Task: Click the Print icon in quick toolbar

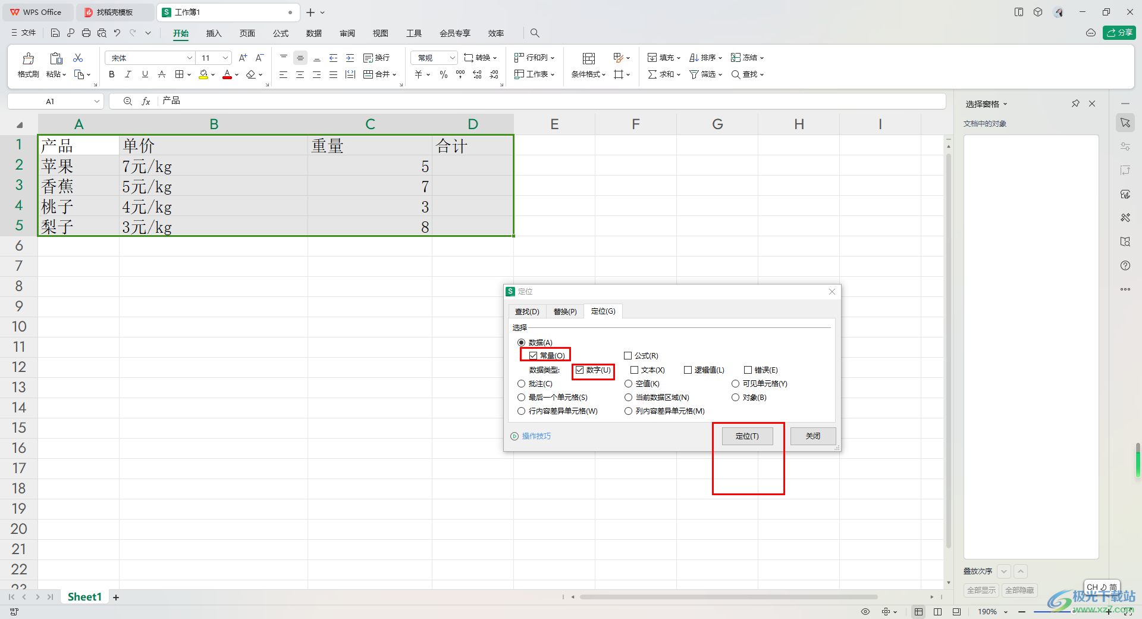Action: pyautogui.click(x=86, y=33)
